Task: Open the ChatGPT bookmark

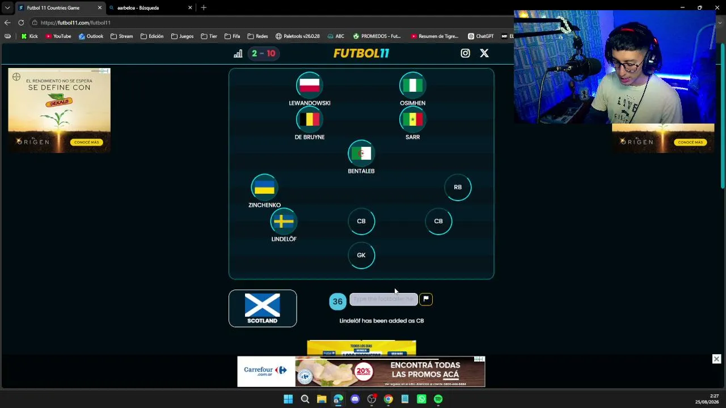Action: (x=480, y=36)
